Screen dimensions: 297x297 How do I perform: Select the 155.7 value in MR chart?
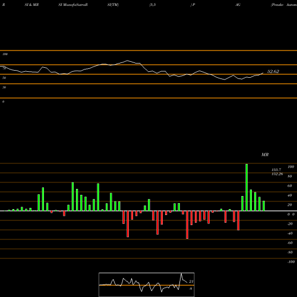[x=276, y=170]
